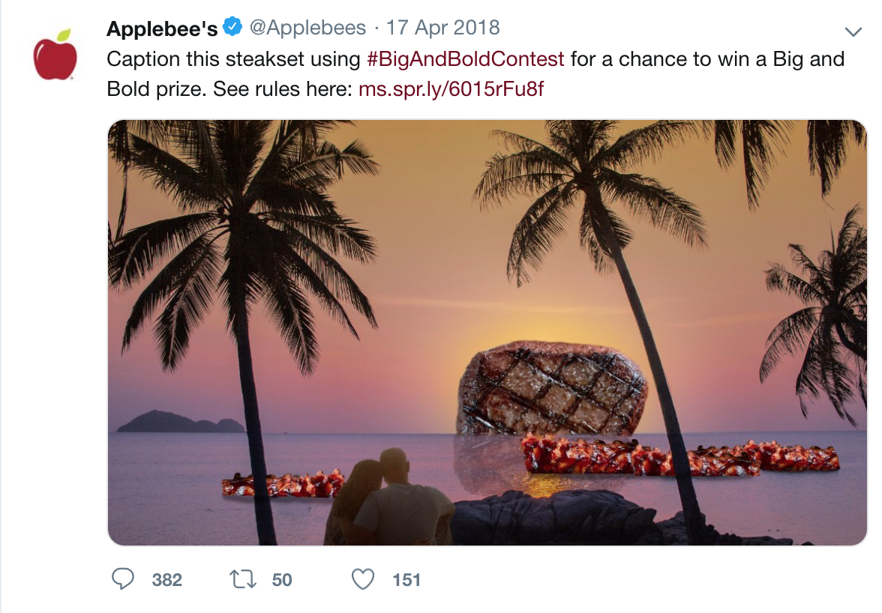View the 50 retweets count

[x=282, y=580]
